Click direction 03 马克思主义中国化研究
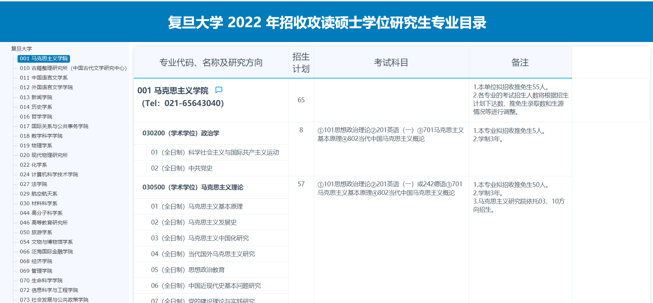653x303 pixels. (x=211, y=238)
